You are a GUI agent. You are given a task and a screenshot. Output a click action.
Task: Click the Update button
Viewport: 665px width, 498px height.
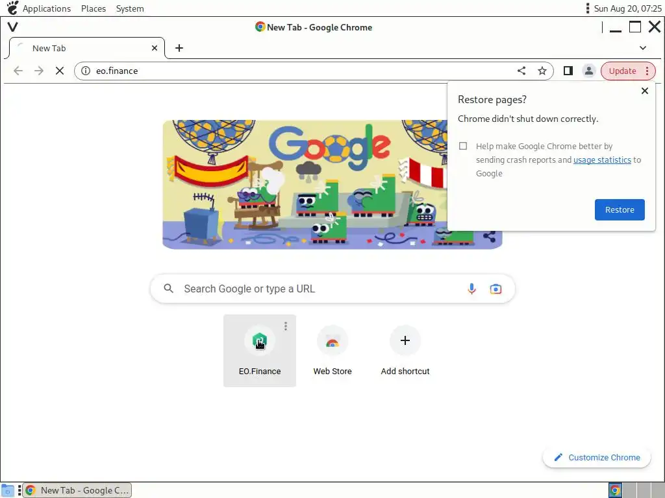click(x=622, y=71)
